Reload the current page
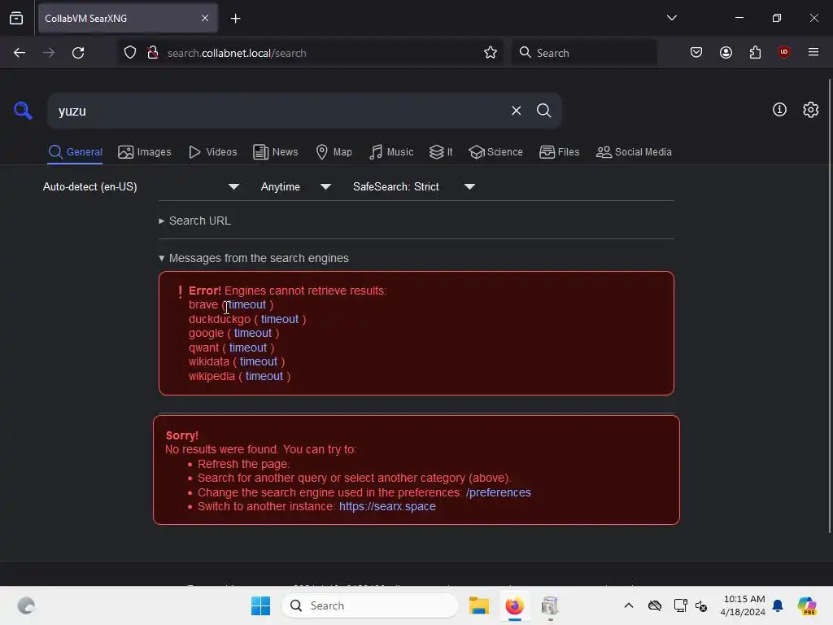This screenshot has height=625, width=833. point(78,53)
